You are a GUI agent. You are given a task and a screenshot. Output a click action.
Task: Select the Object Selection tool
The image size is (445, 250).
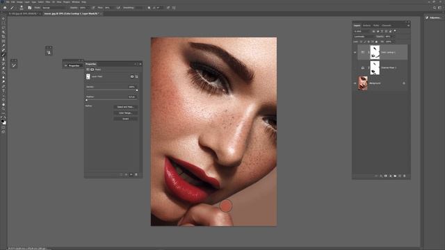point(3,32)
